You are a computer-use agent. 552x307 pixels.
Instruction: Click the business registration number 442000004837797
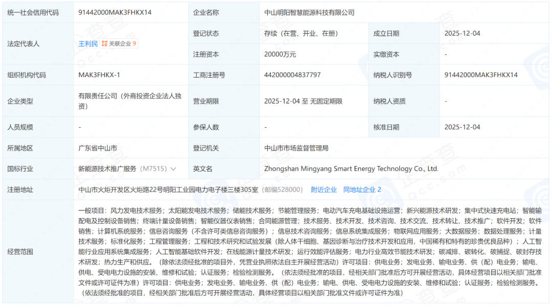coord(292,75)
